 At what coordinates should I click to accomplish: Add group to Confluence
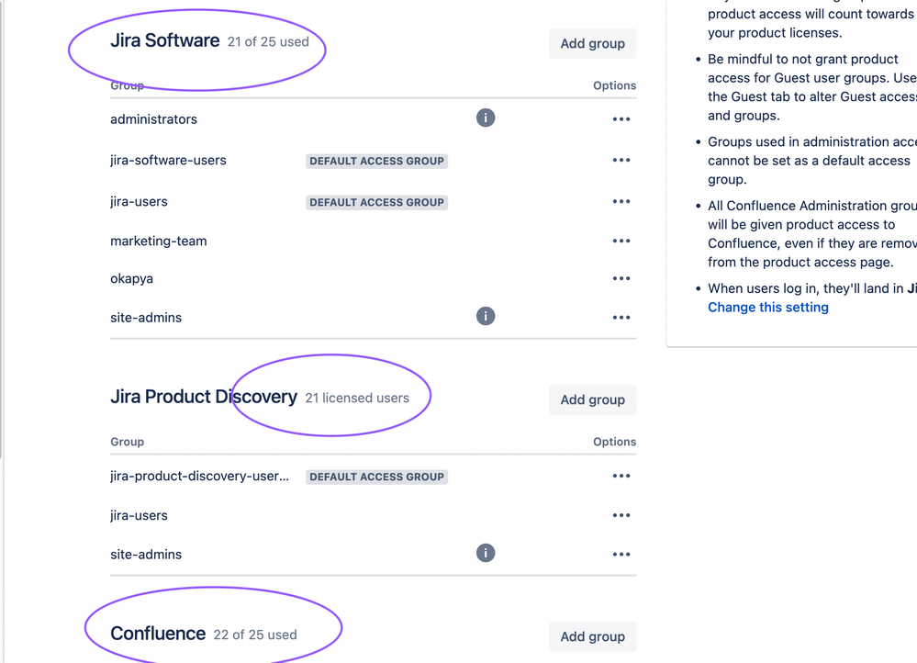[592, 636]
